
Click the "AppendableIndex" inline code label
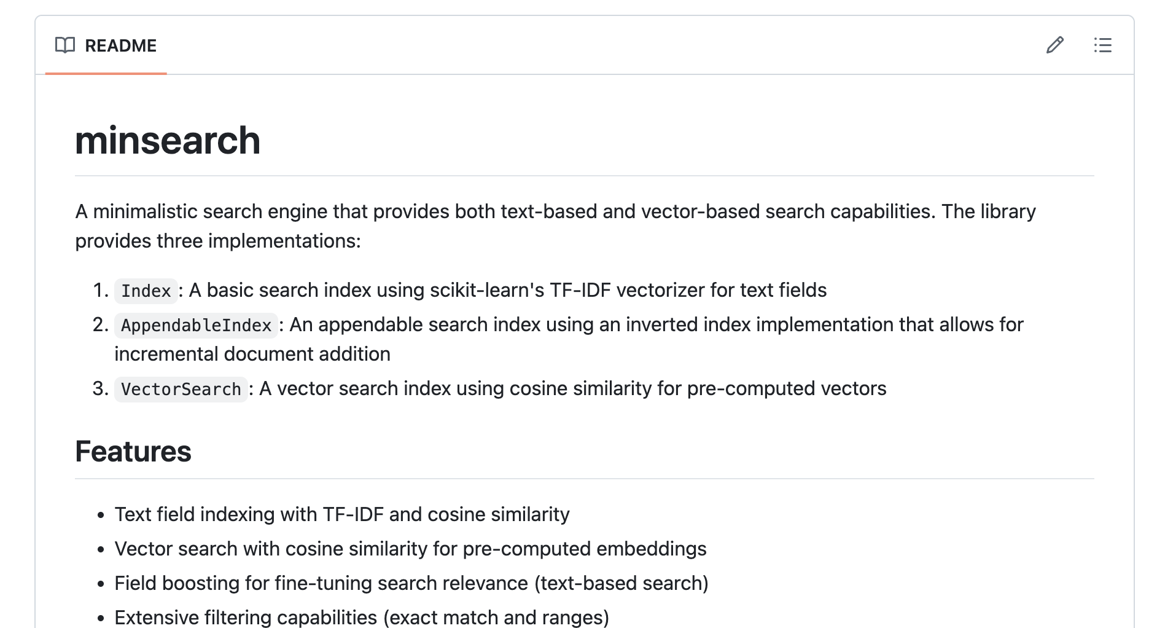196,325
